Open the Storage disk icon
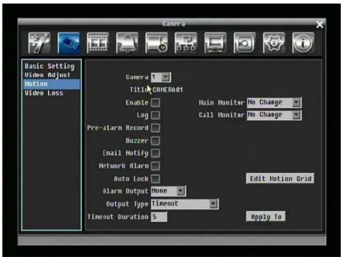Viewport: 341px width, 257px height. tap(245, 43)
